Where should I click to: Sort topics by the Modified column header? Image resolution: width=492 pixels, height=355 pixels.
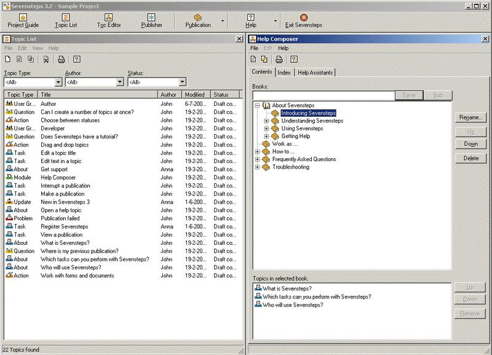(x=196, y=95)
